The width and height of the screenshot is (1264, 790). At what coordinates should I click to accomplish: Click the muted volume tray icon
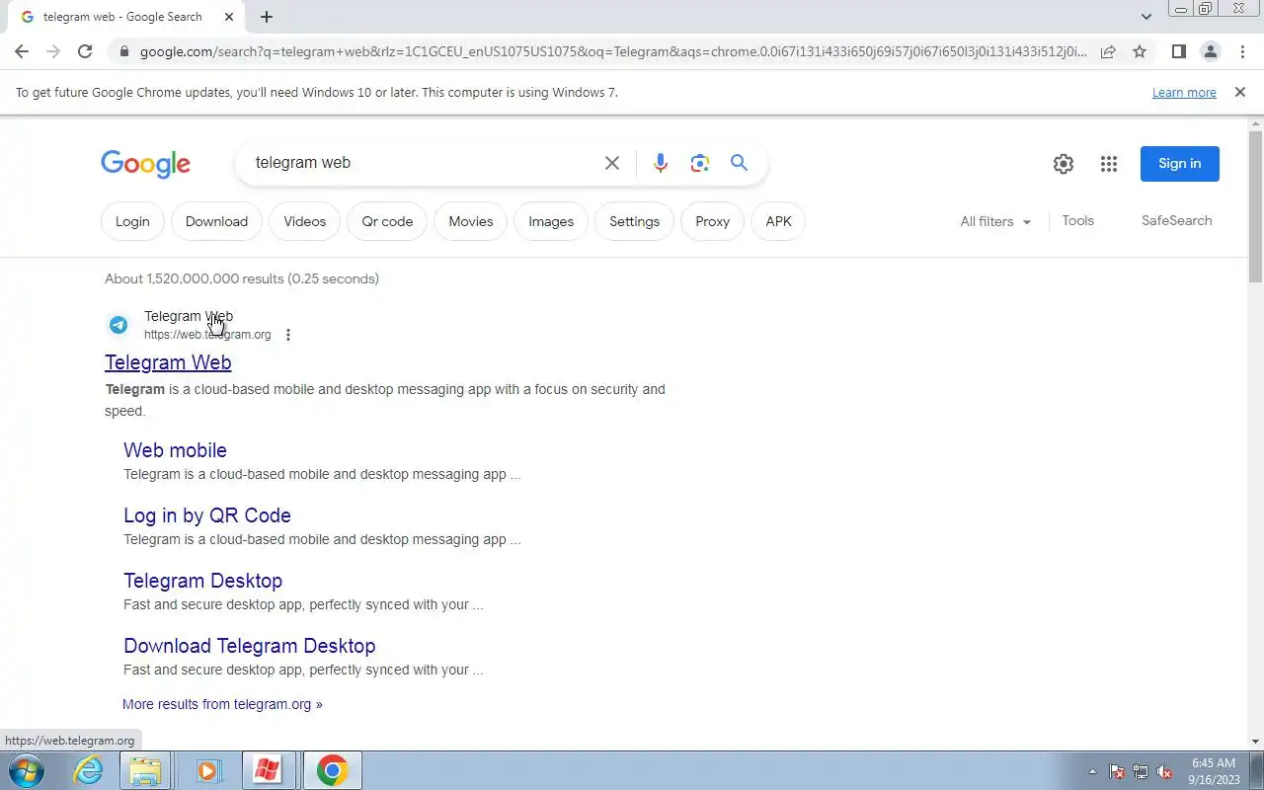pyautogui.click(x=1164, y=771)
